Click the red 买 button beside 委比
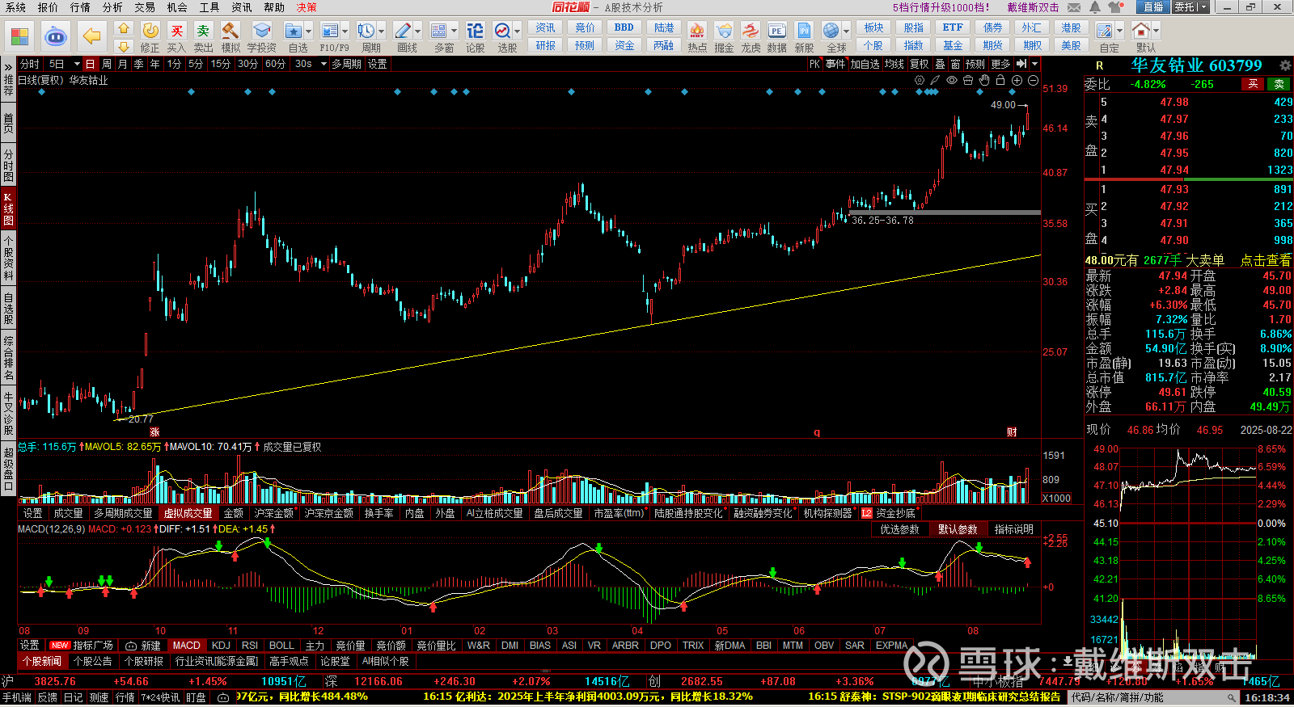The height and width of the screenshot is (707, 1294). point(1253,84)
